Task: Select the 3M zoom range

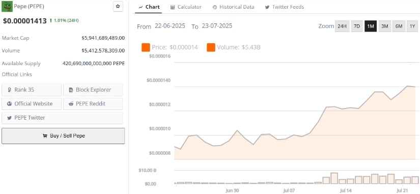Action: click(x=385, y=26)
